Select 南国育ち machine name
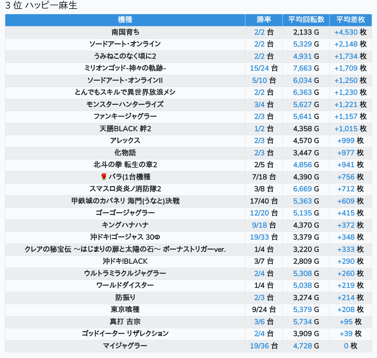Screen dimensions: 377x358 [125, 32]
